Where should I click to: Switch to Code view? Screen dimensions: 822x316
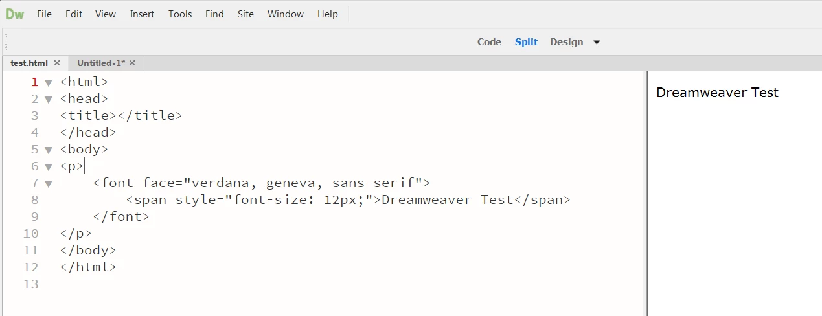(489, 42)
